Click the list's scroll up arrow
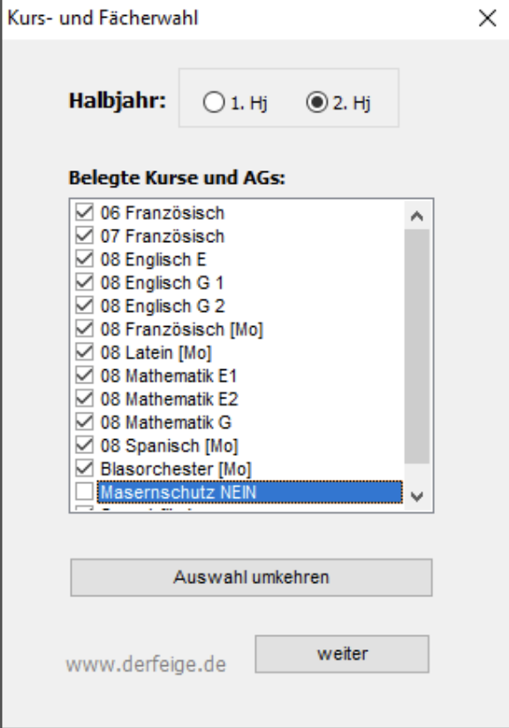This screenshot has width=509, height=728. [x=416, y=216]
